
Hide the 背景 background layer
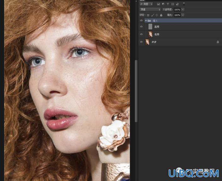[x=141, y=42]
